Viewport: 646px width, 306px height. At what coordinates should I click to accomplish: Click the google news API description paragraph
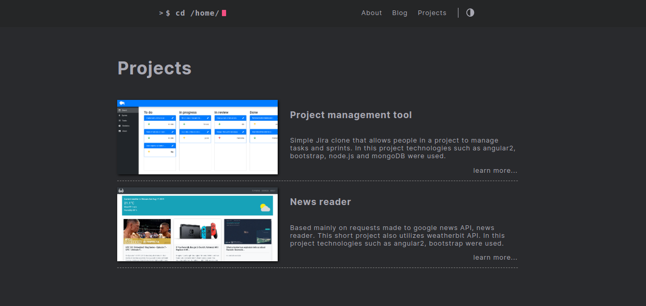(396, 235)
